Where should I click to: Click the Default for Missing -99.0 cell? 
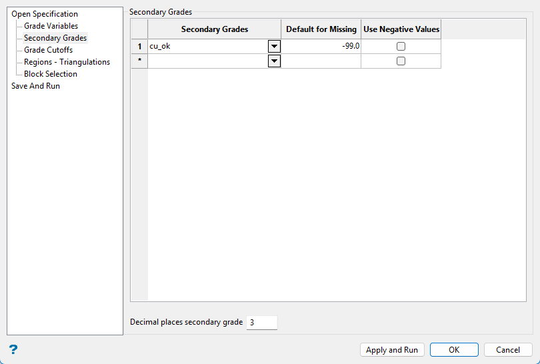[x=321, y=47]
